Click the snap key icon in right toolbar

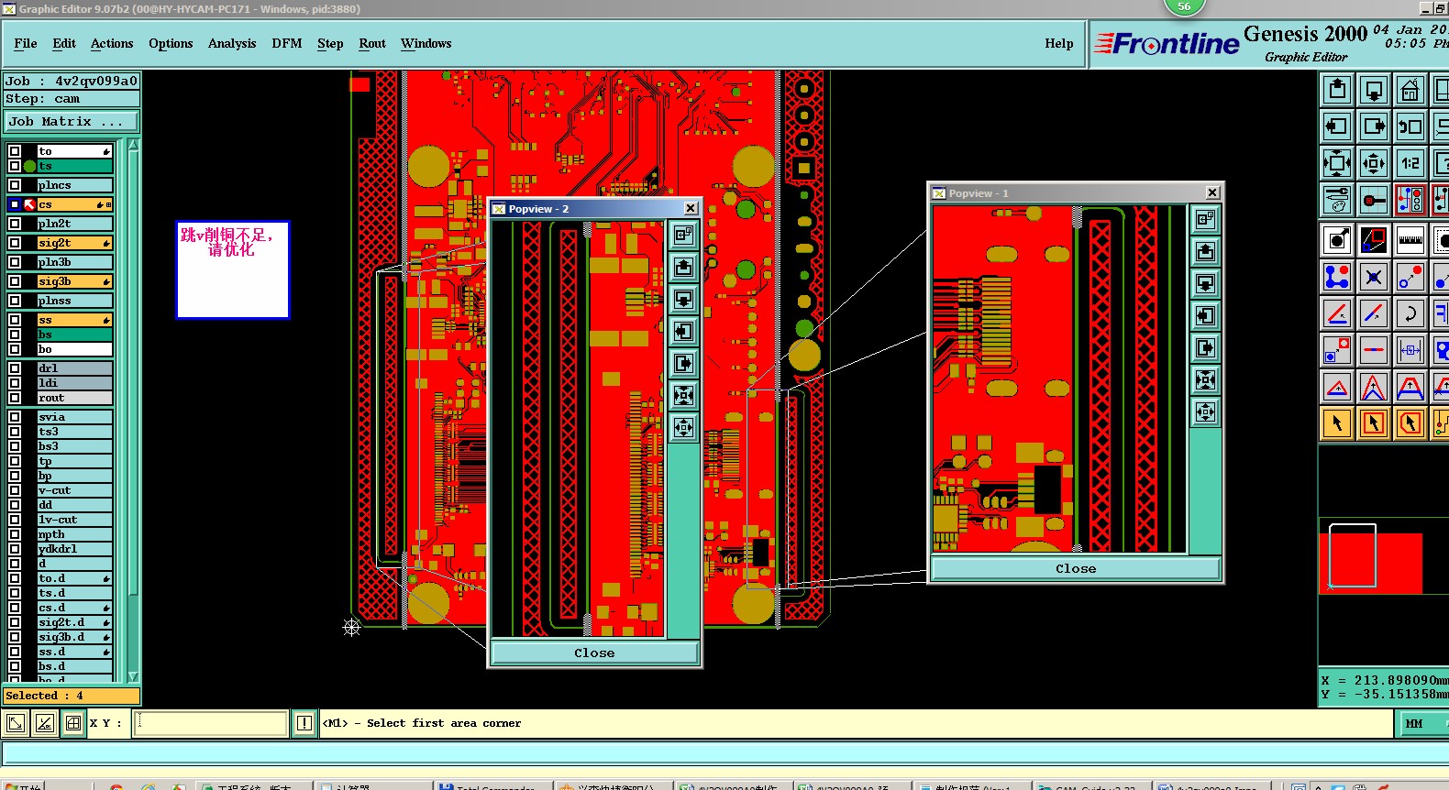1374,200
